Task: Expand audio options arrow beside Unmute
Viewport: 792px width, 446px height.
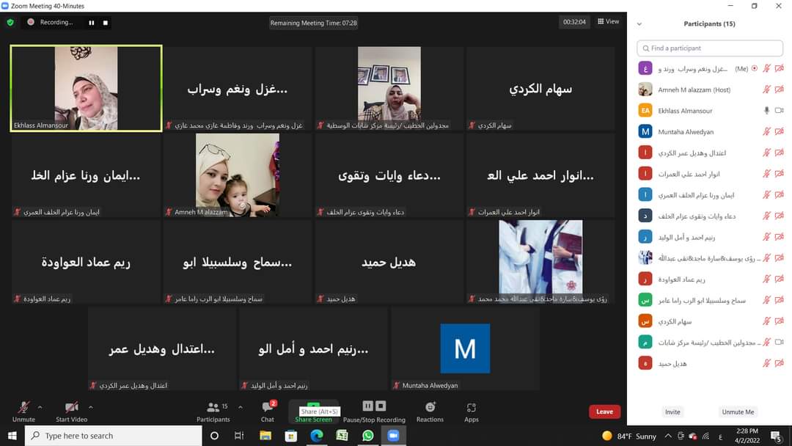Action: 40,406
